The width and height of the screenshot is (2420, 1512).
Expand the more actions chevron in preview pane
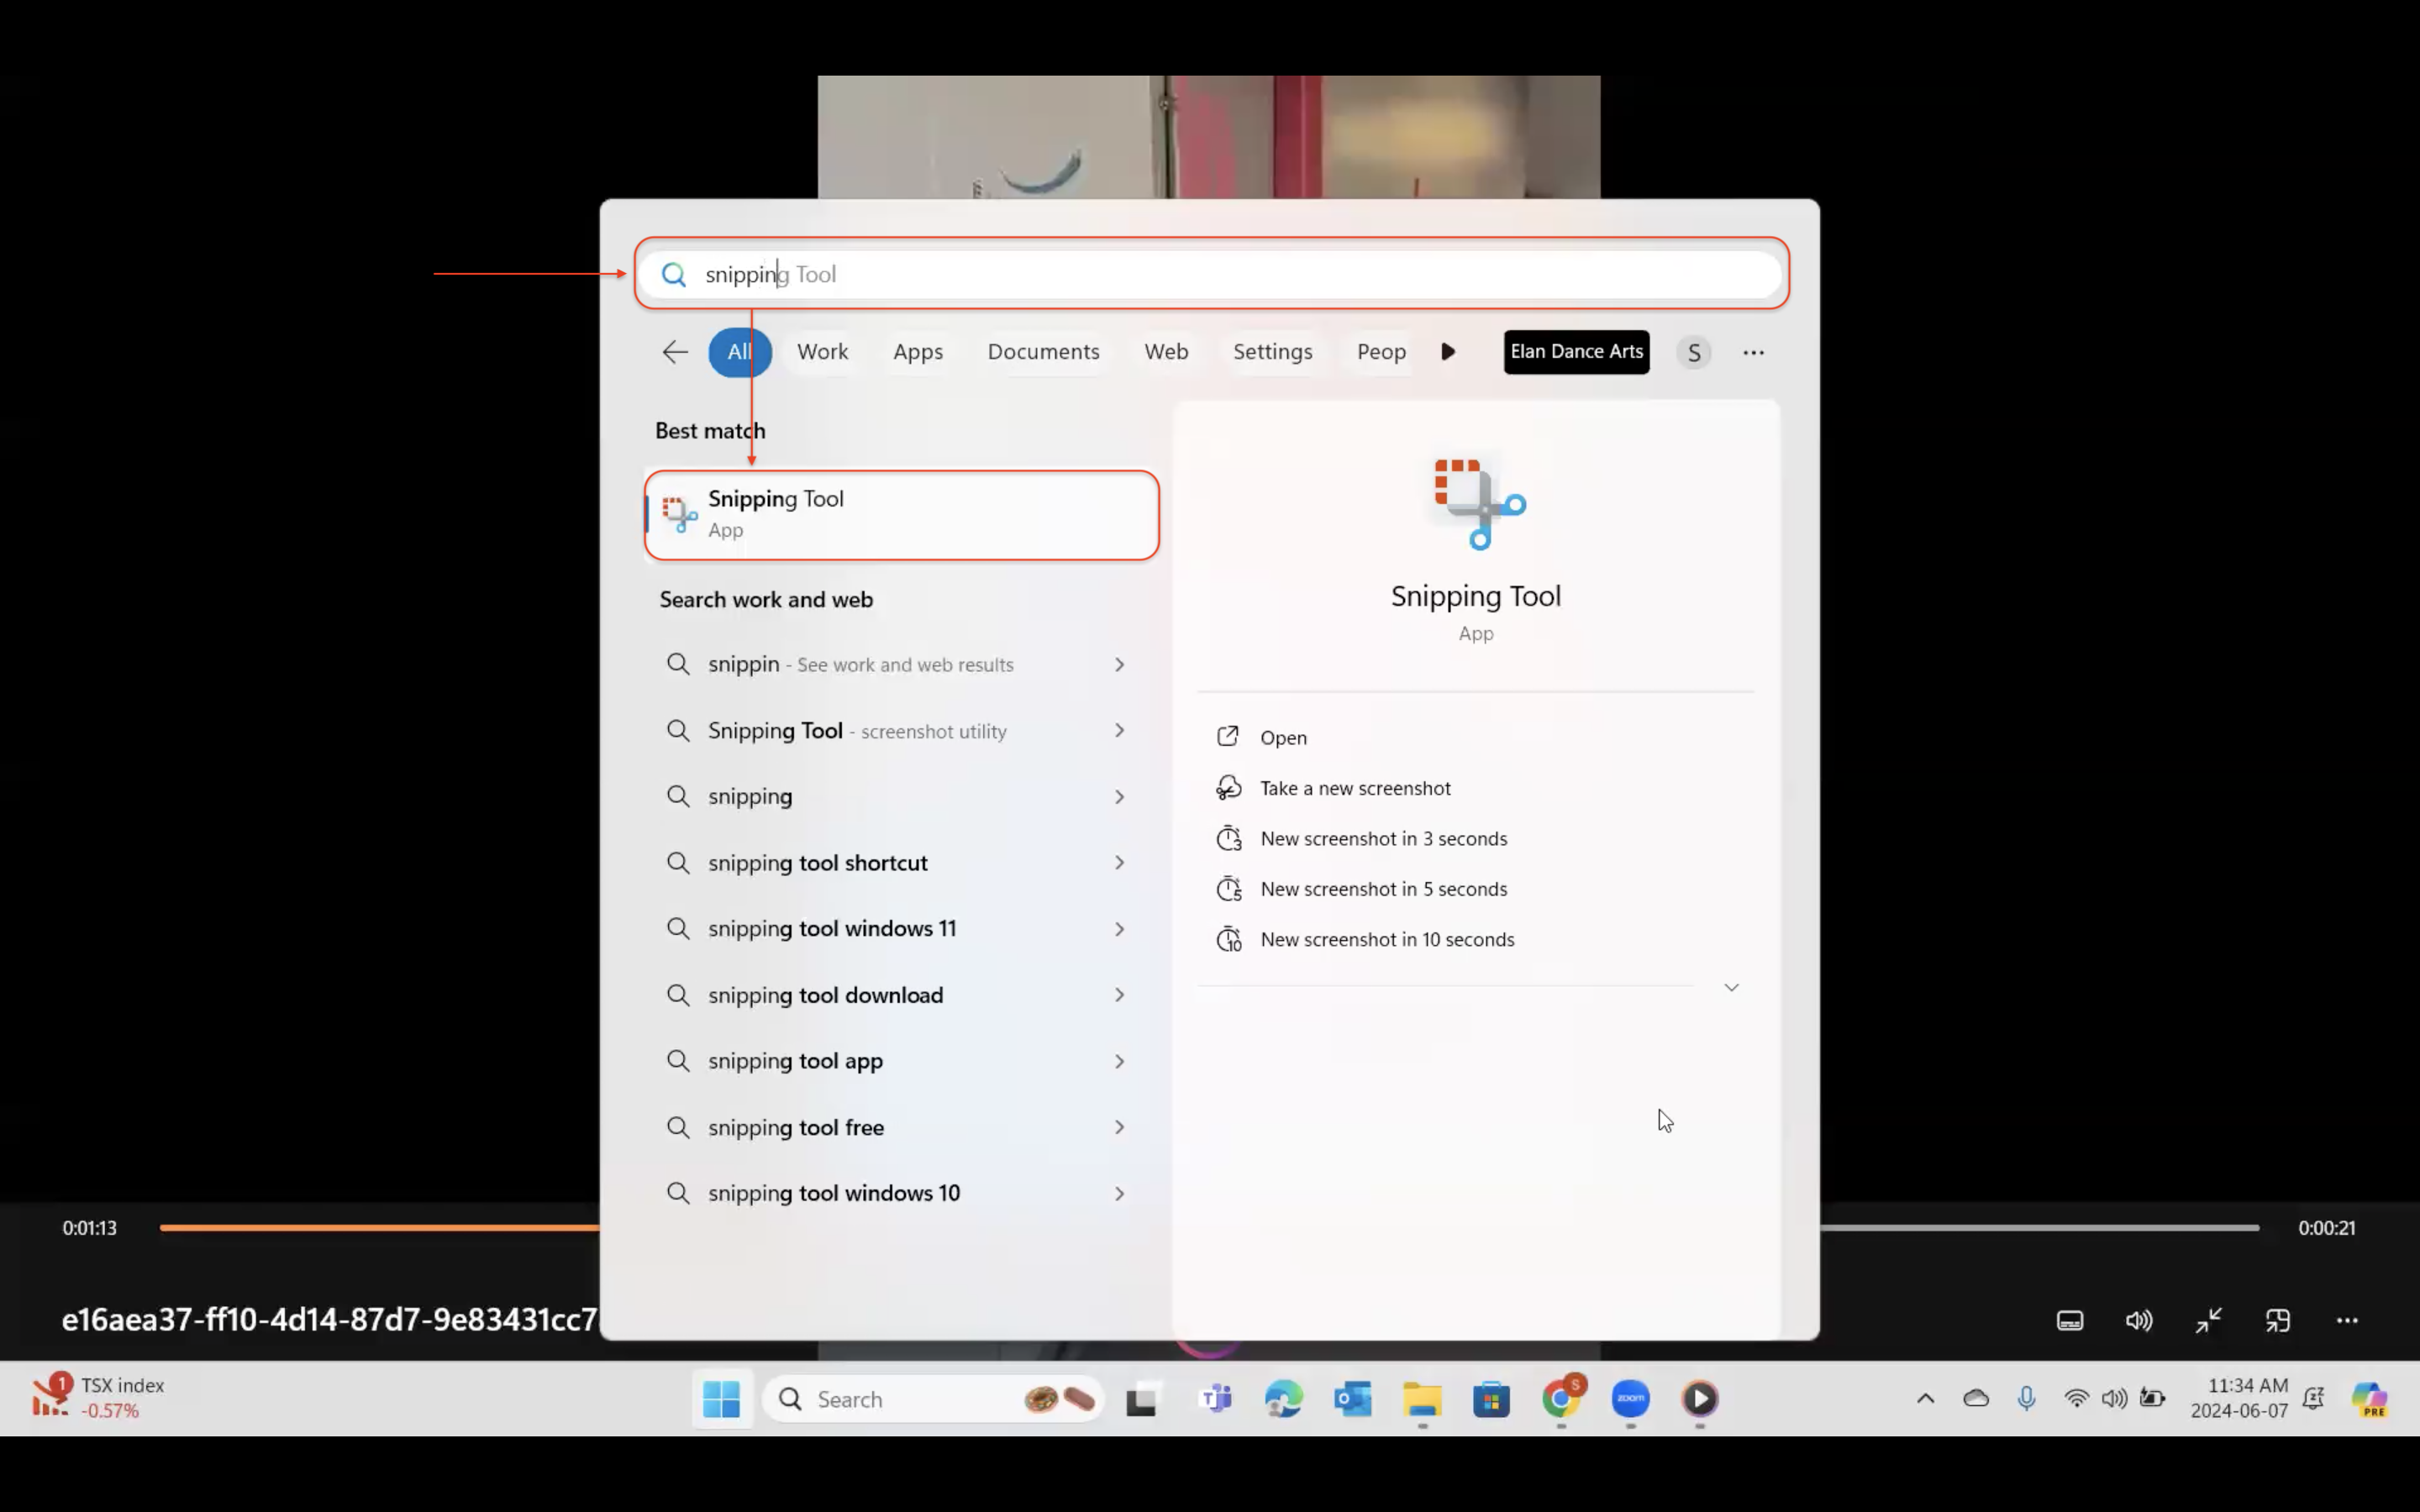[1731, 987]
